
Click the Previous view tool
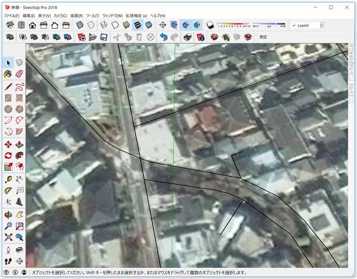click(x=20, y=237)
